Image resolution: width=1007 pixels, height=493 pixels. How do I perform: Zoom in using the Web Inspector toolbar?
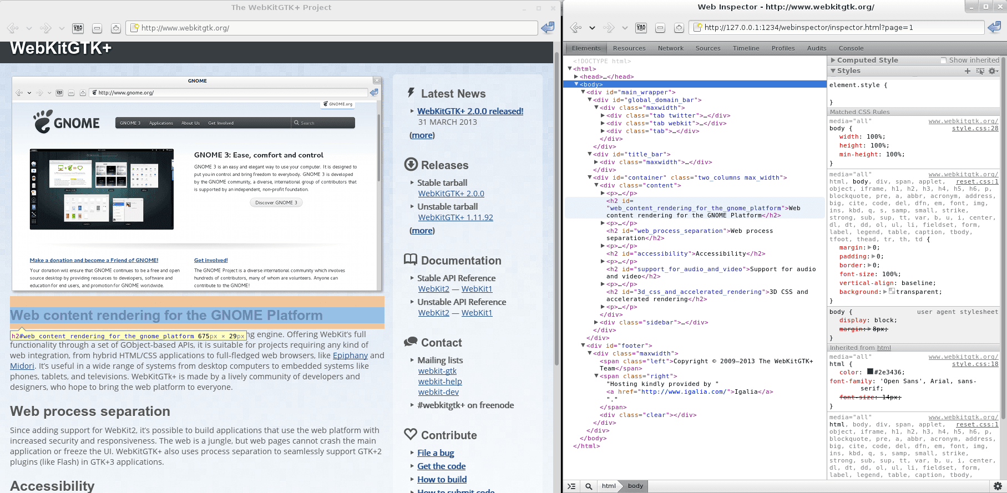click(679, 28)
